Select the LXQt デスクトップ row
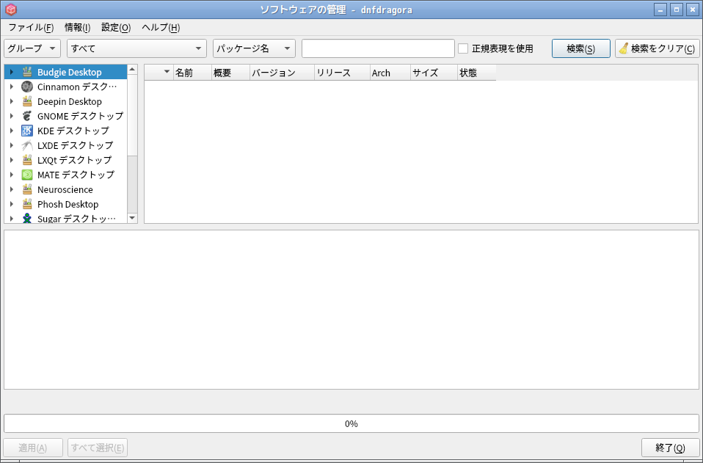 click(x=66, y=160)
